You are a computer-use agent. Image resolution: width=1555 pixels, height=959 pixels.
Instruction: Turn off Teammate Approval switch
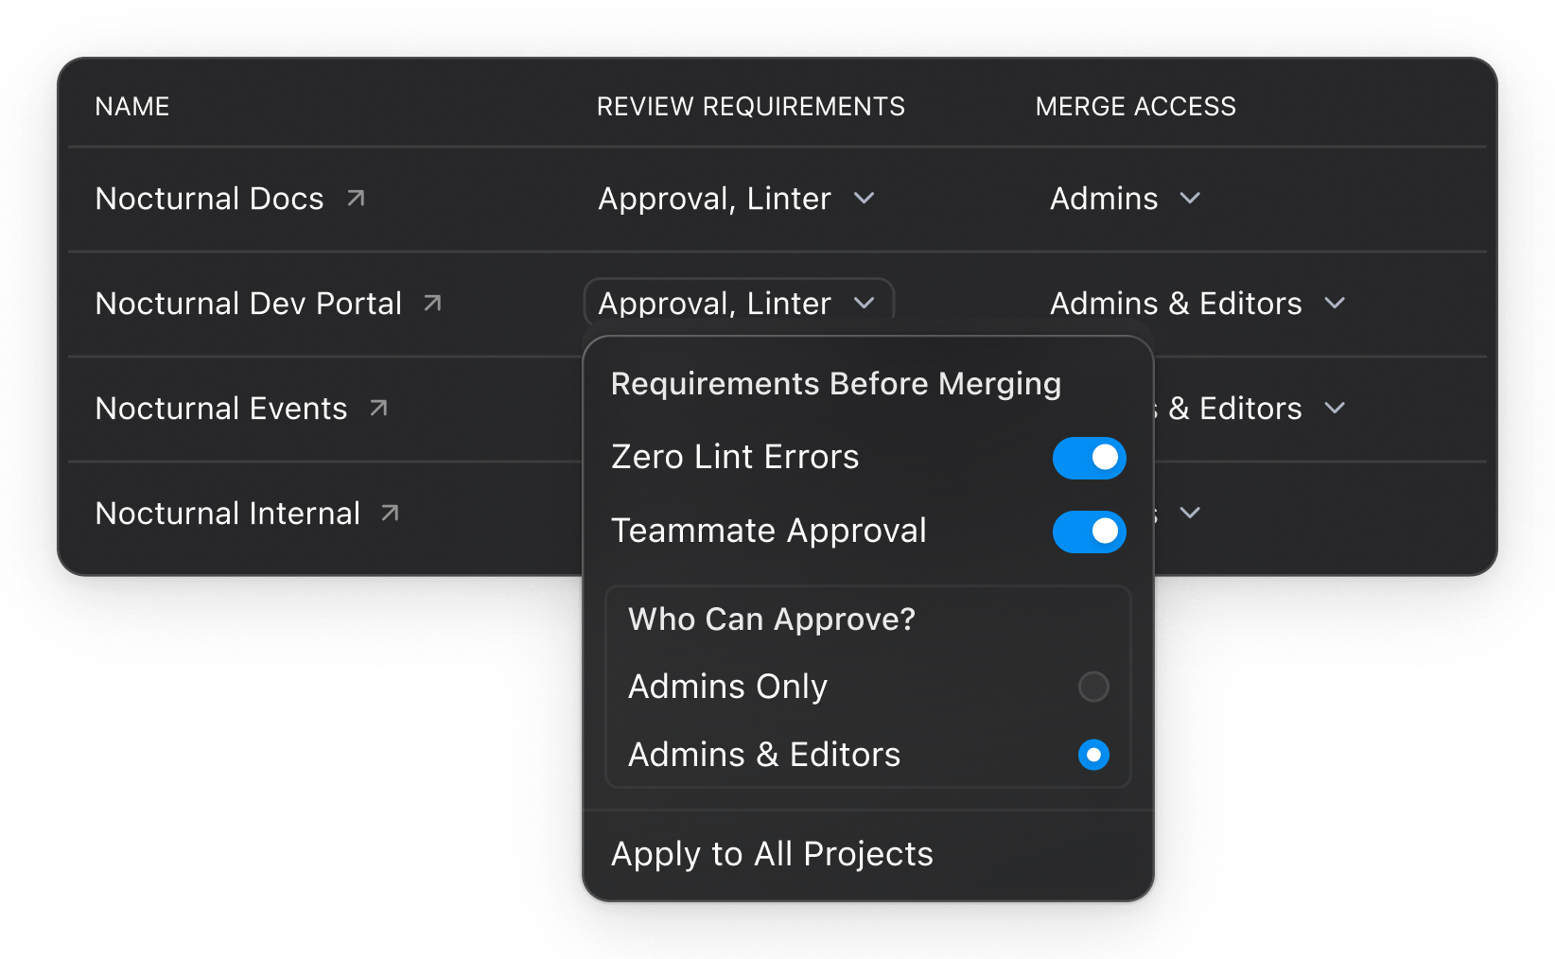coord(1089,532)
